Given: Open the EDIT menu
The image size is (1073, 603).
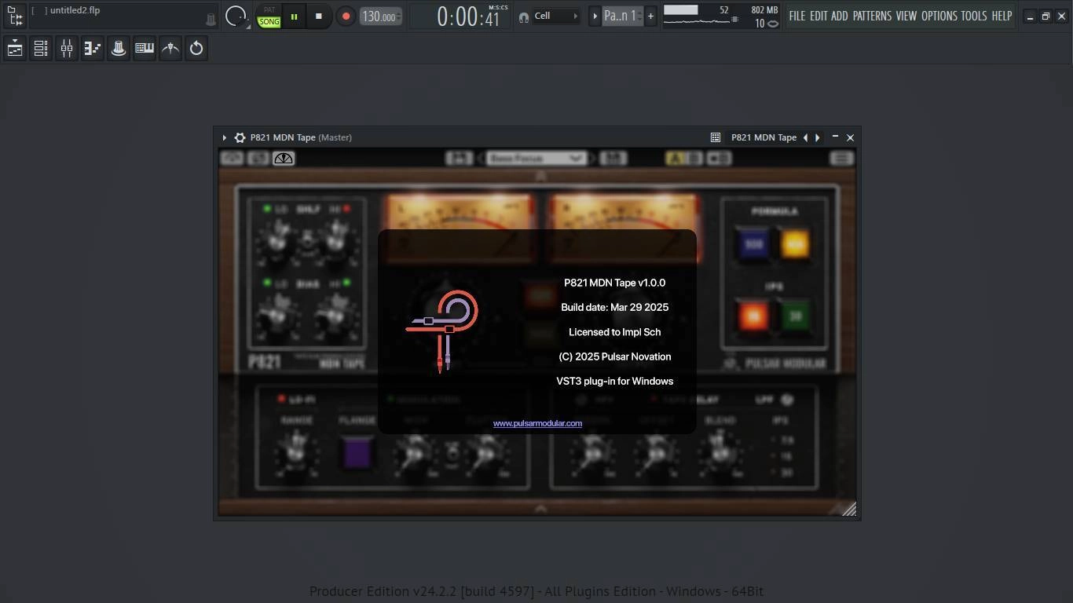Looking at the screenshot, I should tap(818, 16).
